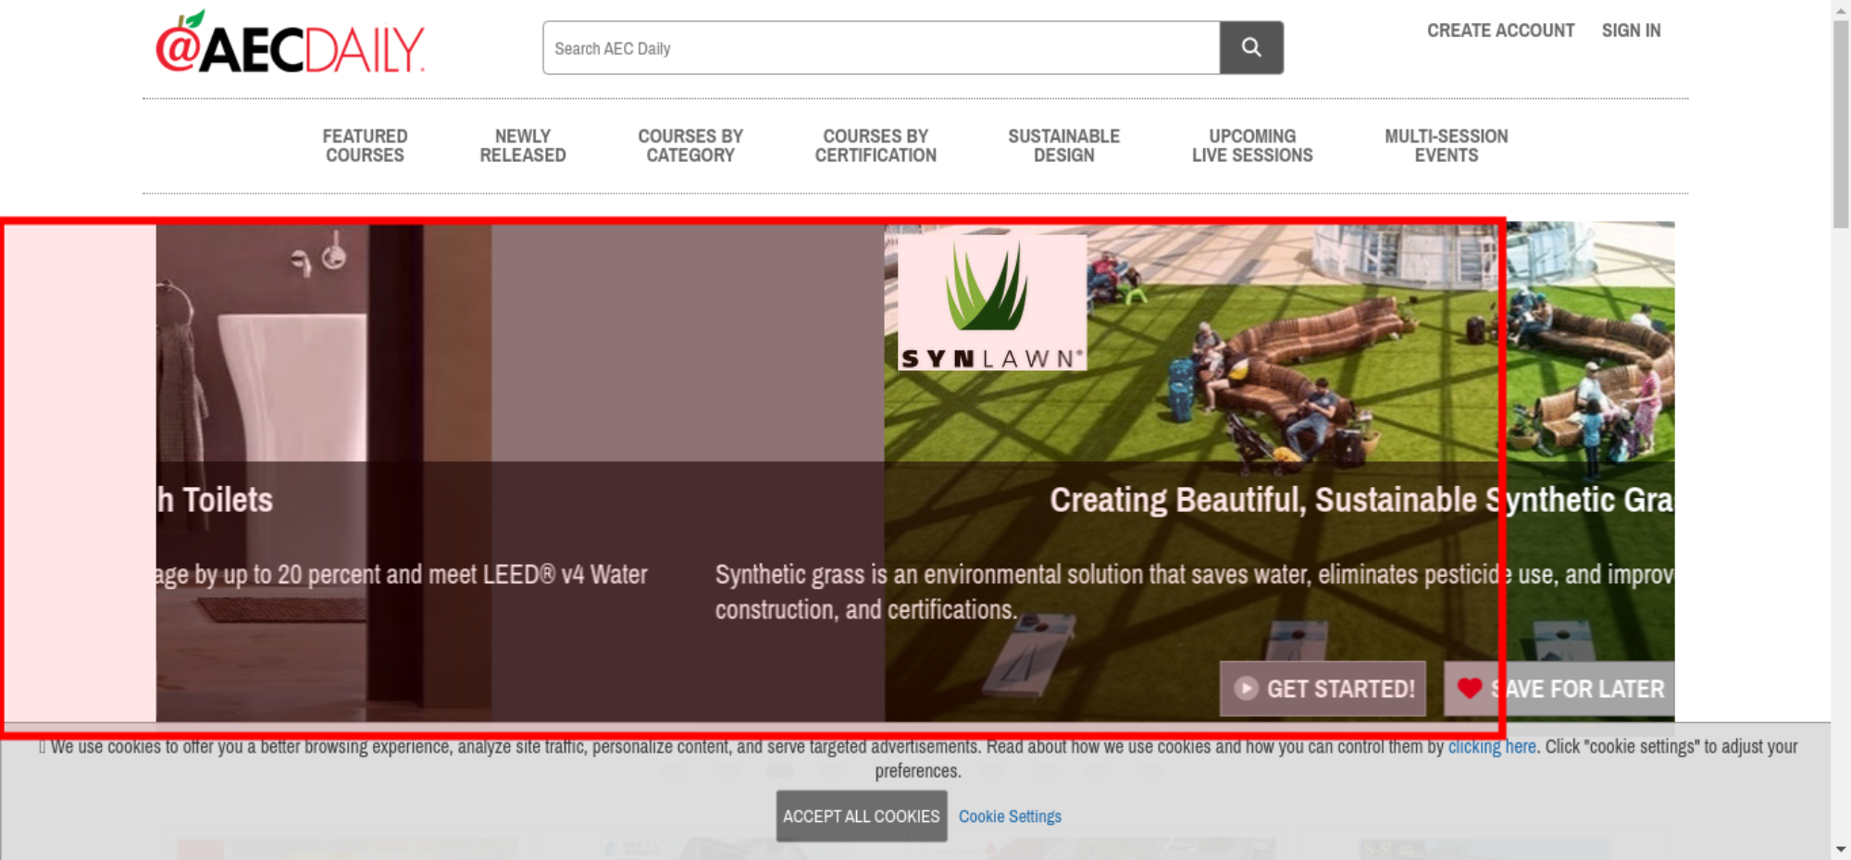Viewport: 1851px width, 860px height.
Task: Open Cookie Settings
Action: [1009, 816]
